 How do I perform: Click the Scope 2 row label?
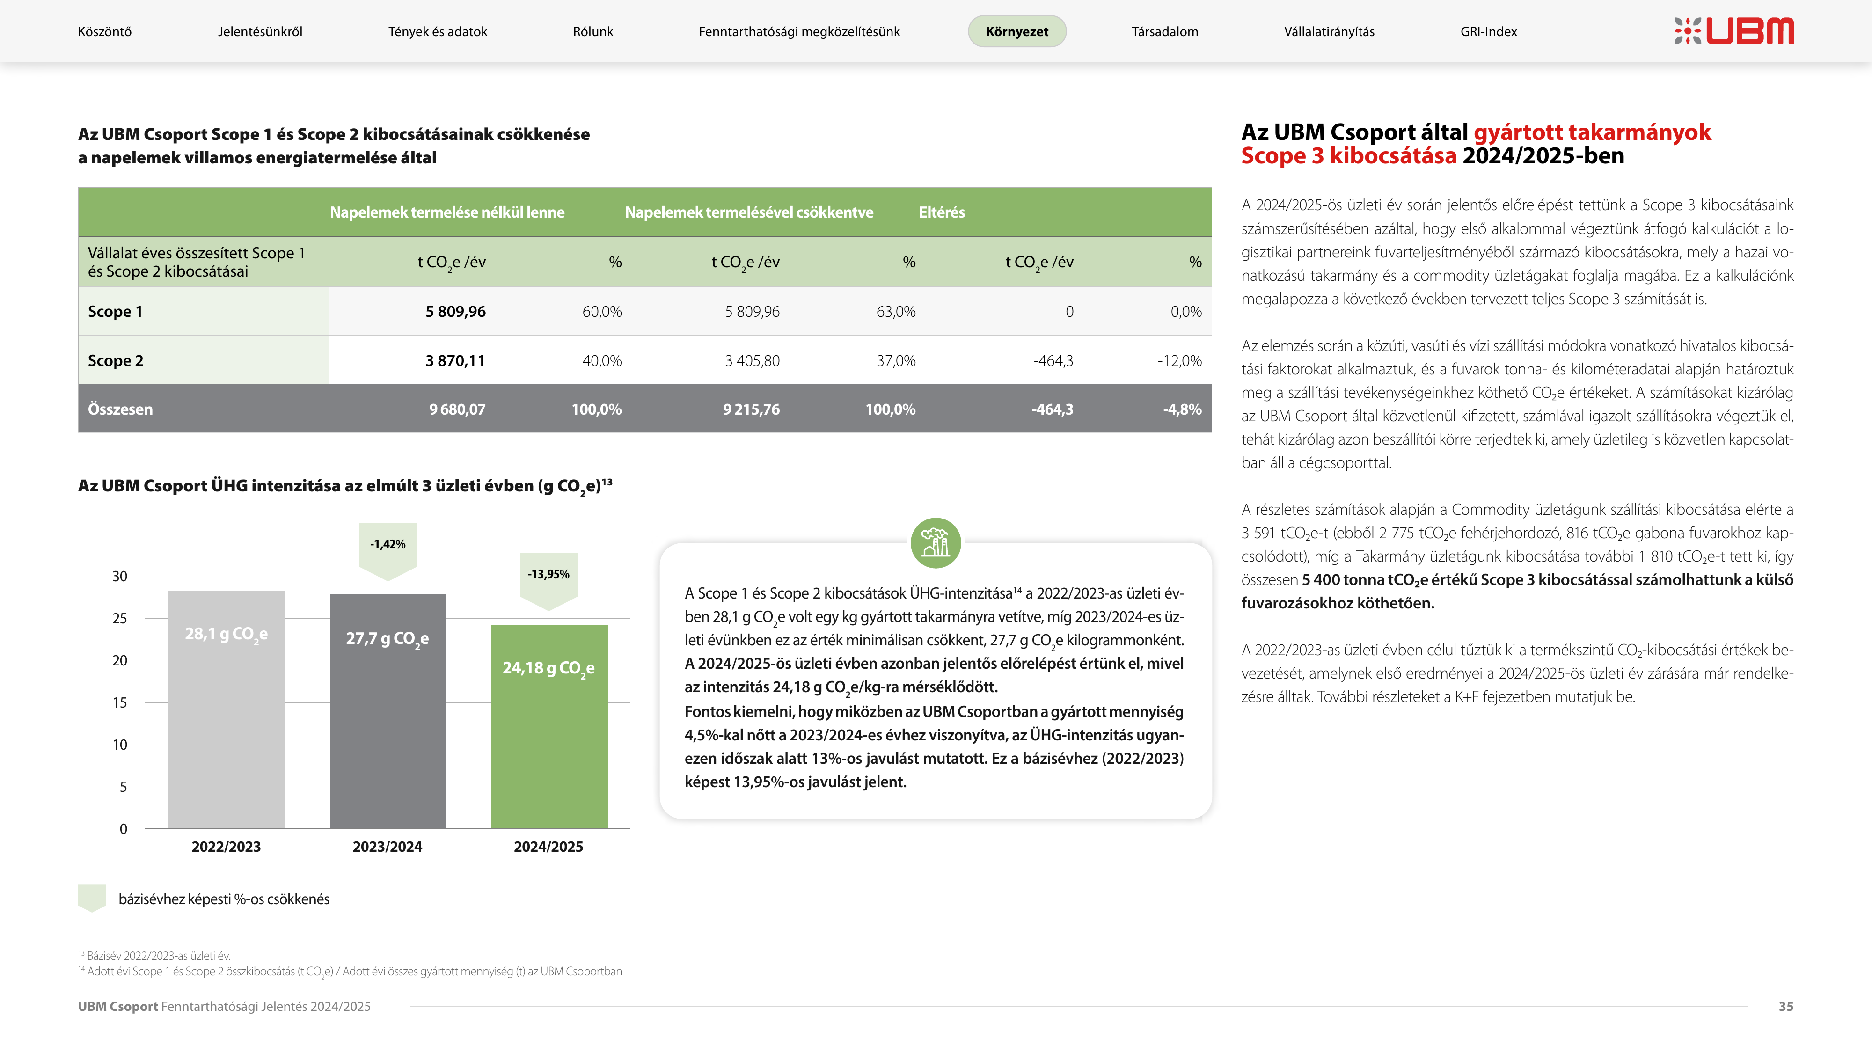click(116, 360)
